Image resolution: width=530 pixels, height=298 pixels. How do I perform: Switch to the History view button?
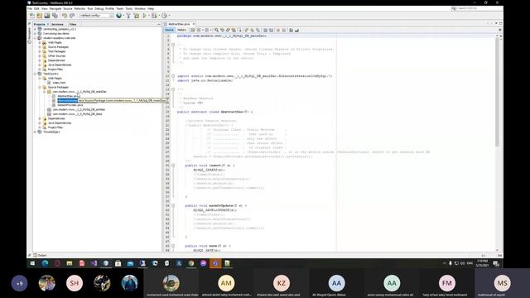click(x=182, y=30)
